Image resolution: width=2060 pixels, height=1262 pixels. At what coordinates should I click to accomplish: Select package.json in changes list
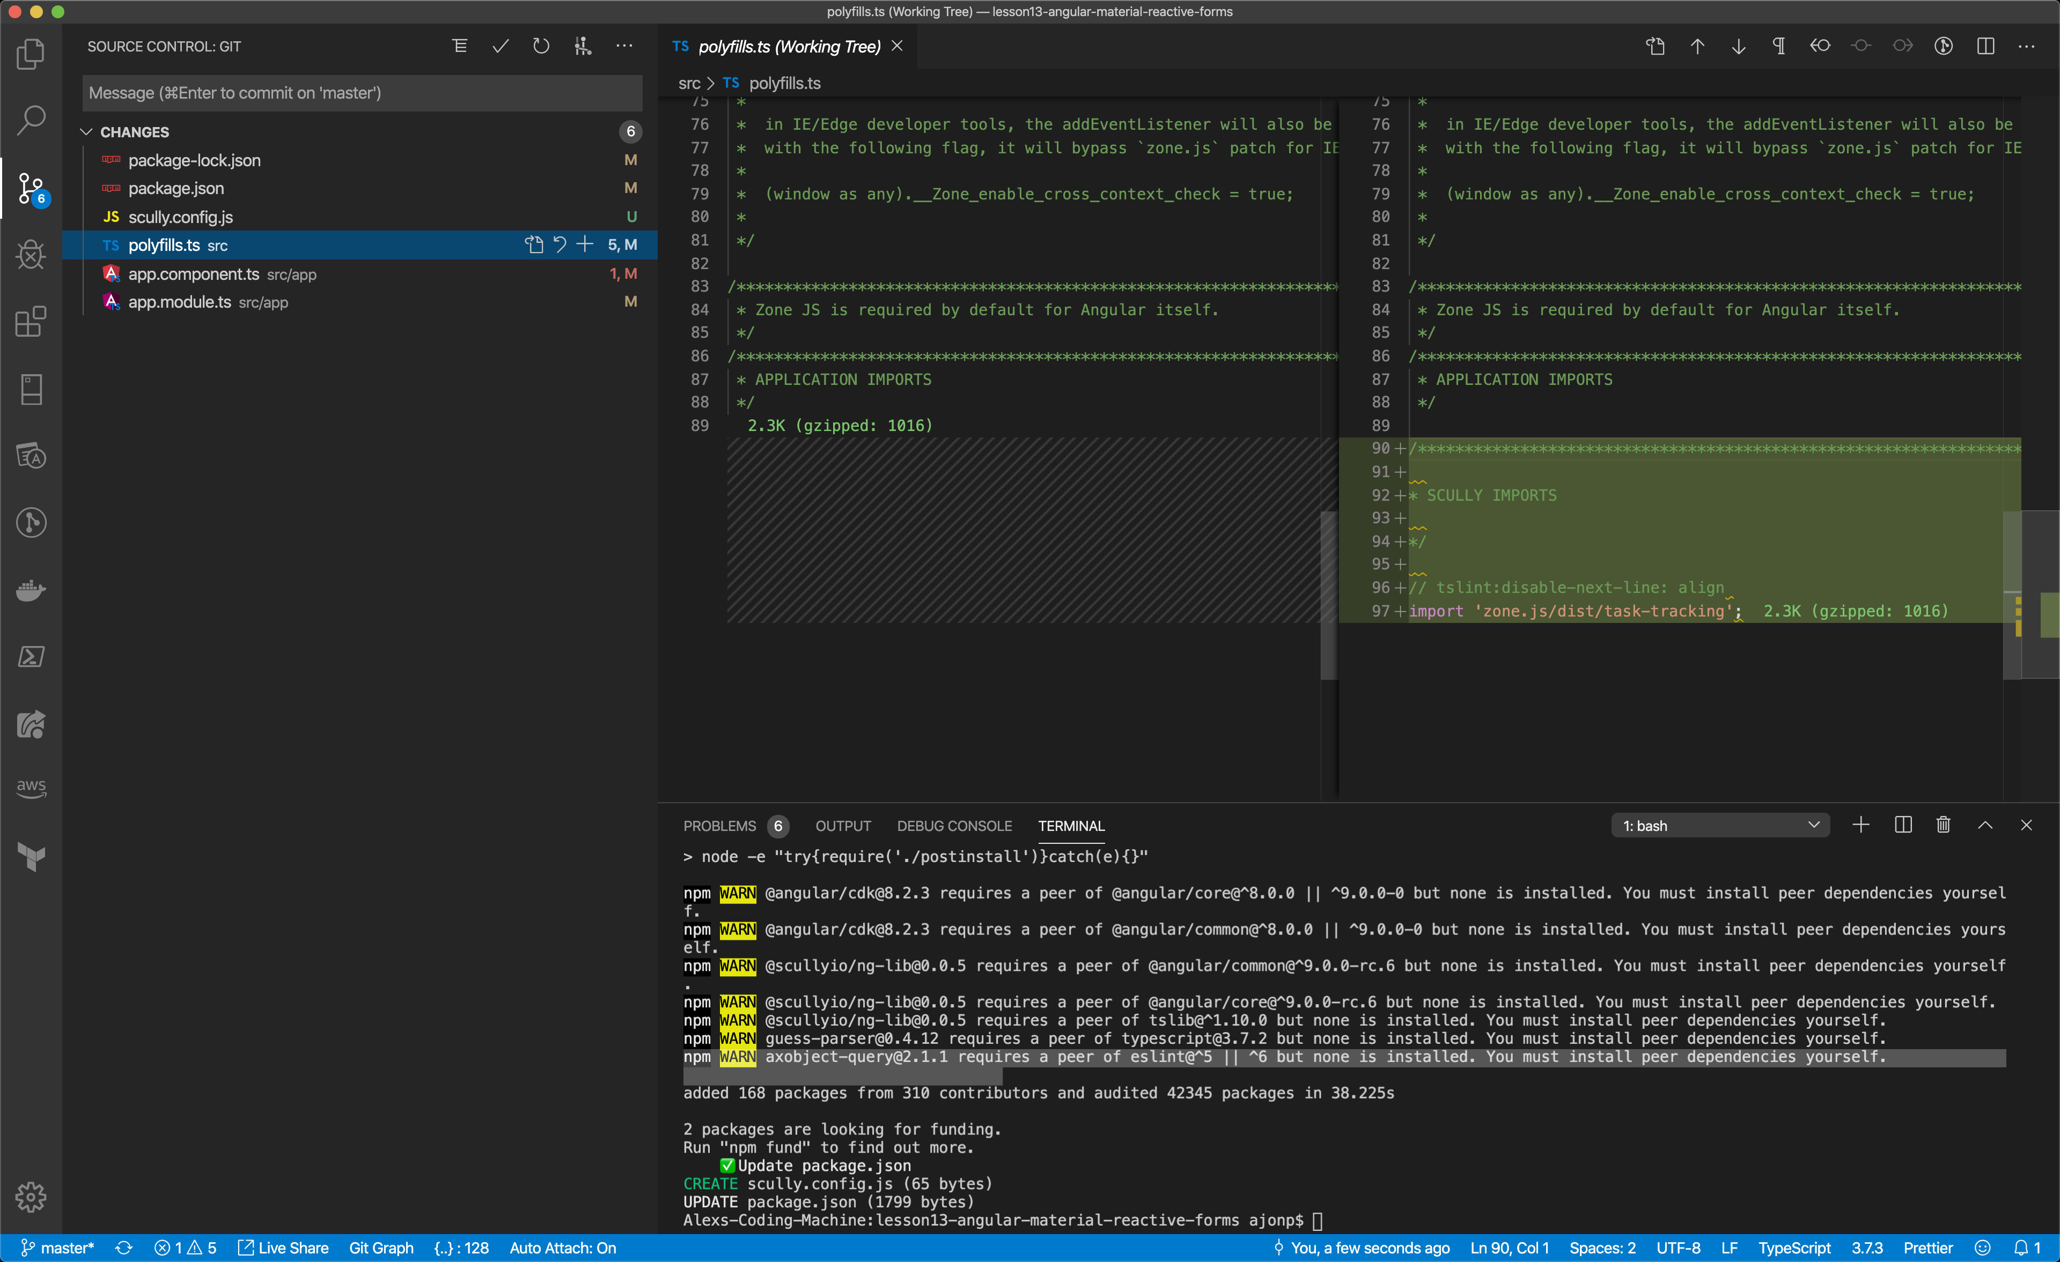point(361,188)
